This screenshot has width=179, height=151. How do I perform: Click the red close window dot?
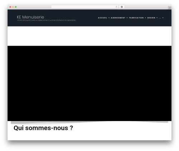[x=10, y=7]
